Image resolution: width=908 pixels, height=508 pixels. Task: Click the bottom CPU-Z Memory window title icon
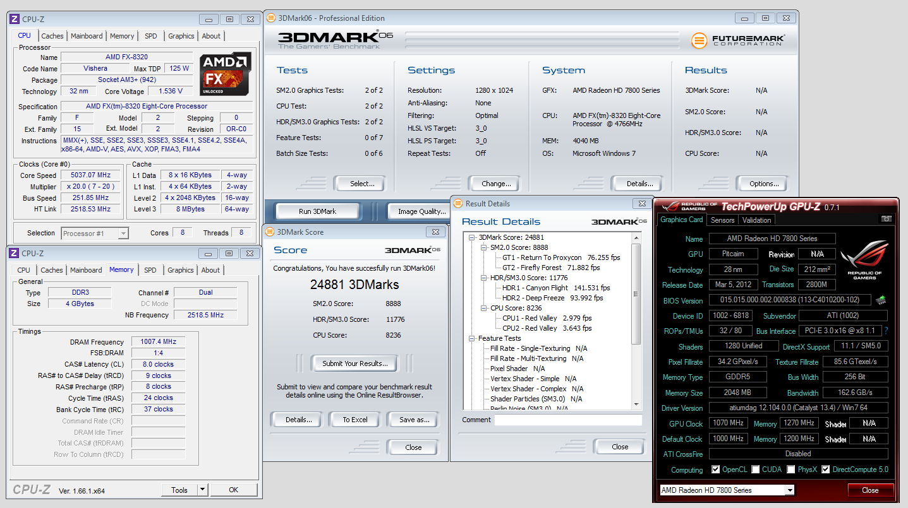15,253
